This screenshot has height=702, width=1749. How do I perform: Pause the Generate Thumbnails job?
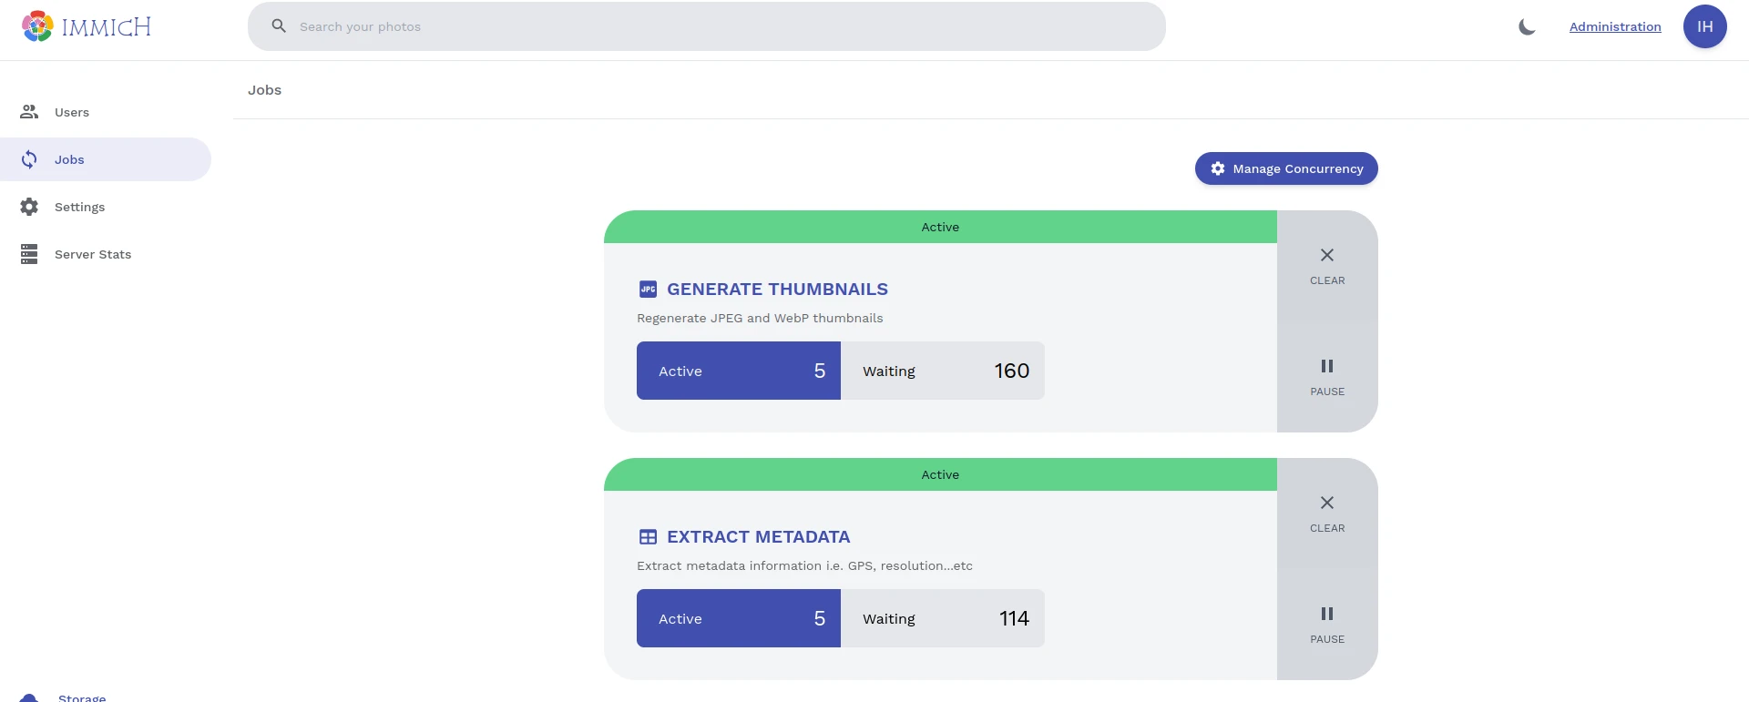pyautogui.click(x=1326, y=377)
